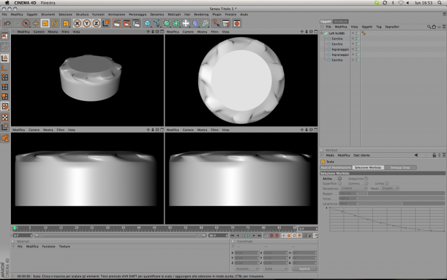Click the Undo arrow in the toolbar
The image size is (447, 280).
click(x=7, y=24)
